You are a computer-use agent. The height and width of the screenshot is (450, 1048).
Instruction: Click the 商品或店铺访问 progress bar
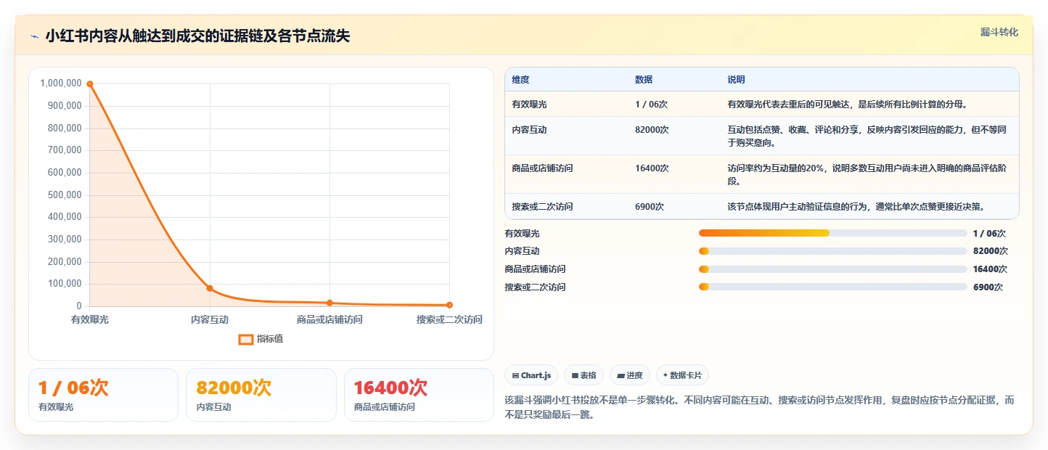[832, 269]
